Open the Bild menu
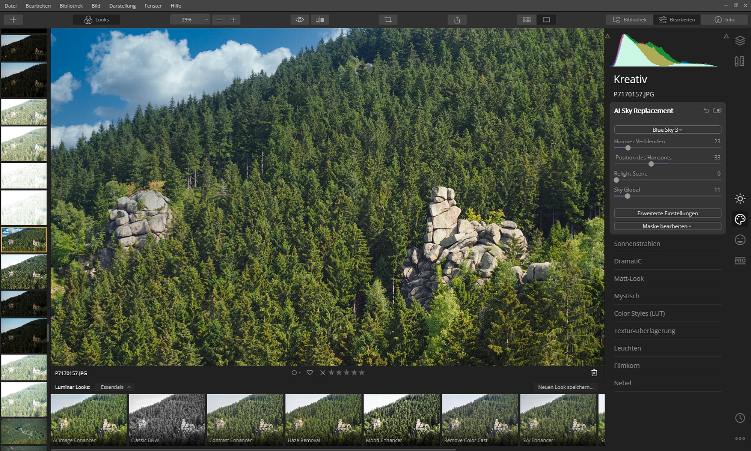Viewport: 751px width, 451px height. [96, 6]
